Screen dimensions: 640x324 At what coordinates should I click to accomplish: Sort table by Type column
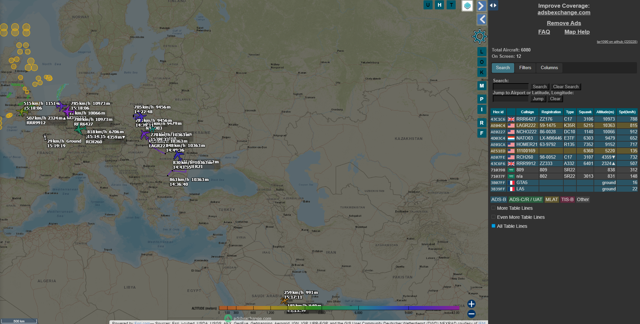pos(570,112)
